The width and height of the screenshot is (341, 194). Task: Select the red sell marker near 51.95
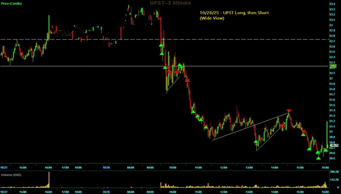(187, 81)
